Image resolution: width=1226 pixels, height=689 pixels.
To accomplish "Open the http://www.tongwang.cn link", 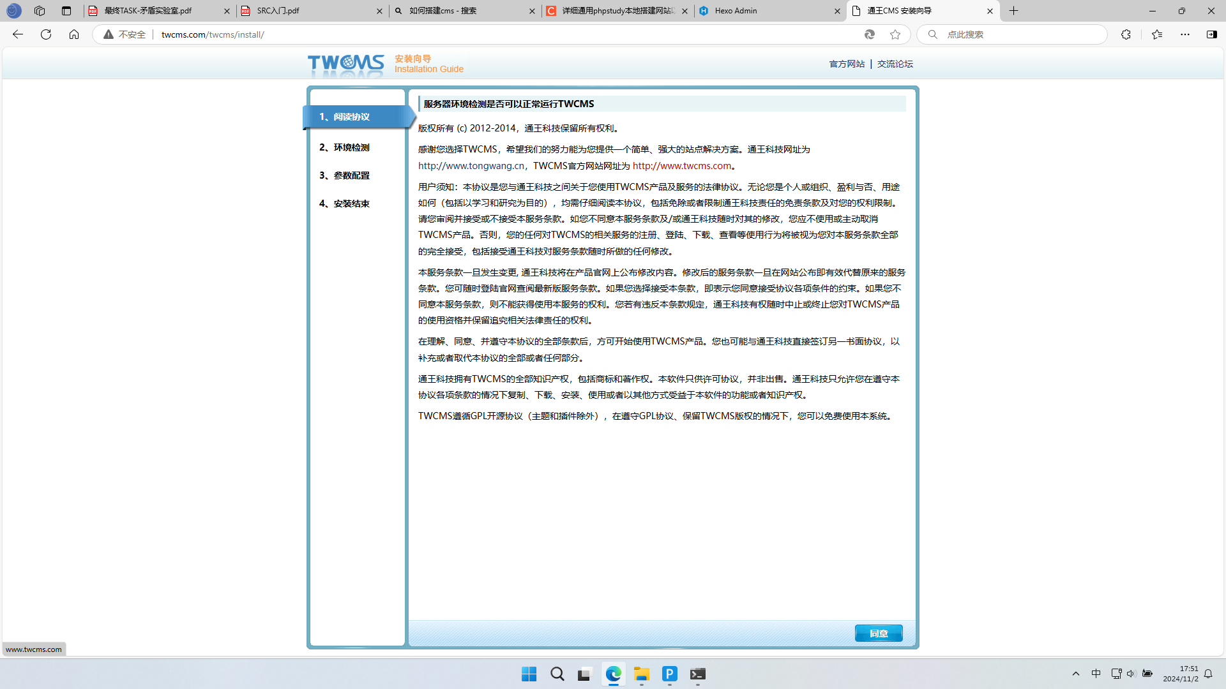I will (471, 166).
